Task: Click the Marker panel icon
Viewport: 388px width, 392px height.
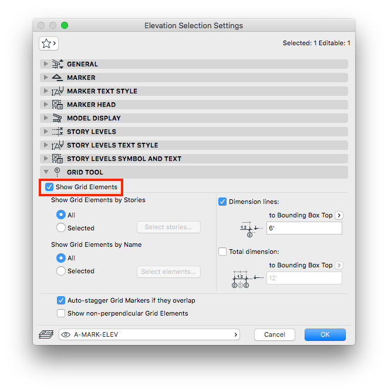Action: [x=58, y=78]
